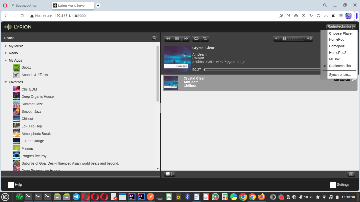The height and width of the screenshot is (202, 360).
Task: Choose the HomePod player
Action: click(x=336, y=39)
